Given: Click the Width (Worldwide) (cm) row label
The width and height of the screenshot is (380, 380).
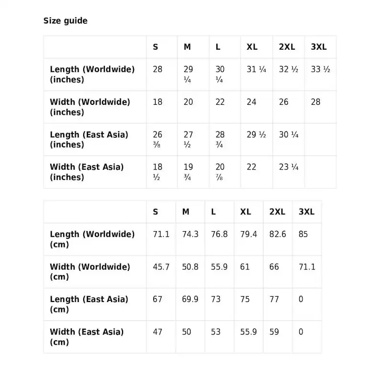Looking at the screenshot, I should tap(90, 272).
